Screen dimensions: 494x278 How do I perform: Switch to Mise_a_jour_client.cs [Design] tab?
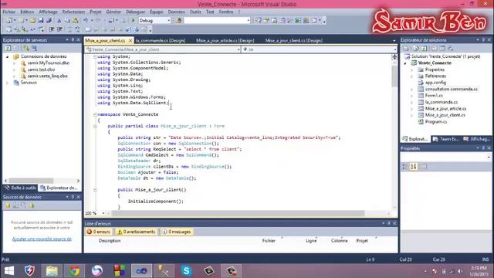[x=293, y=41]
